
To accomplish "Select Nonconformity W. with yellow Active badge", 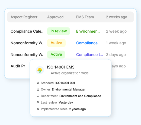I will pyautogui.click(x=27, y=43).
